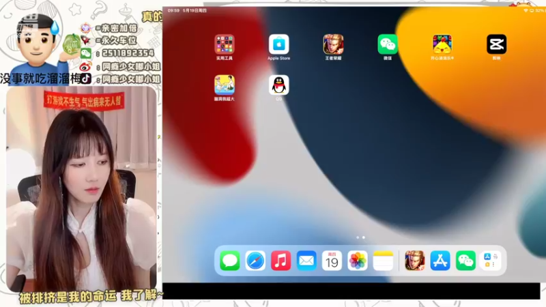Click the 亲密加倍 overlay text
Viewport: 546px width, 307px height.
(119, 28)
